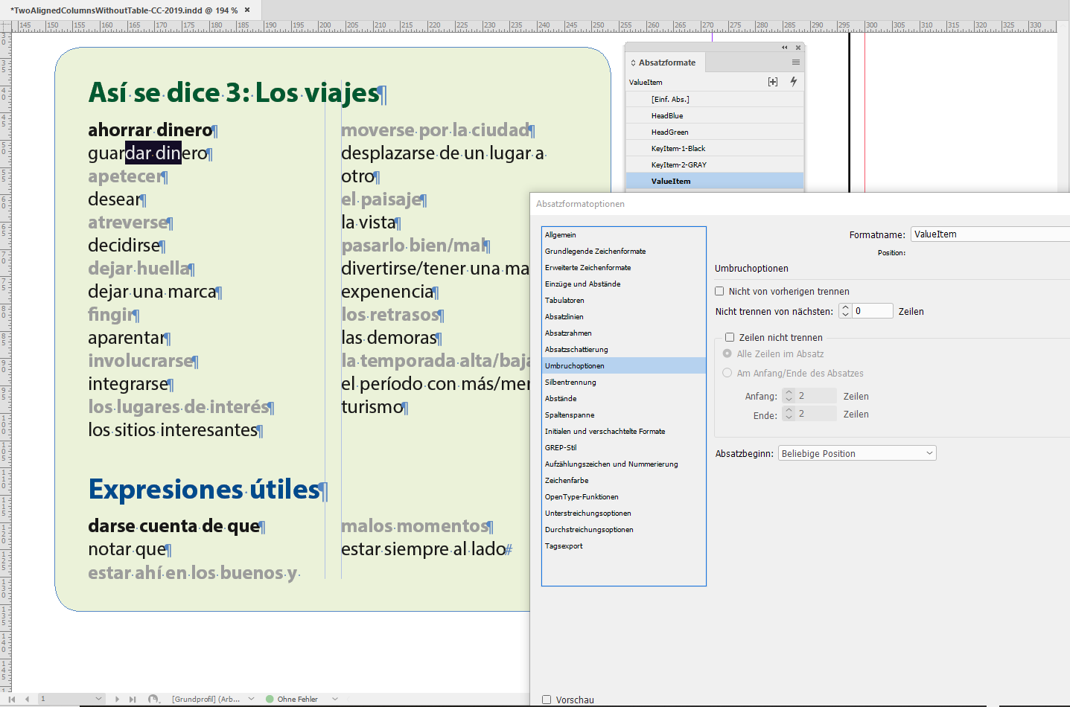Open the Absatzlinien category
The image size is (1070, 707).
click(624, 316)
